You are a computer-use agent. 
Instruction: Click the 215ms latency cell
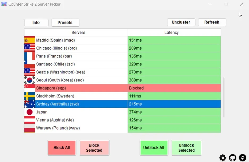coord(174,104)
